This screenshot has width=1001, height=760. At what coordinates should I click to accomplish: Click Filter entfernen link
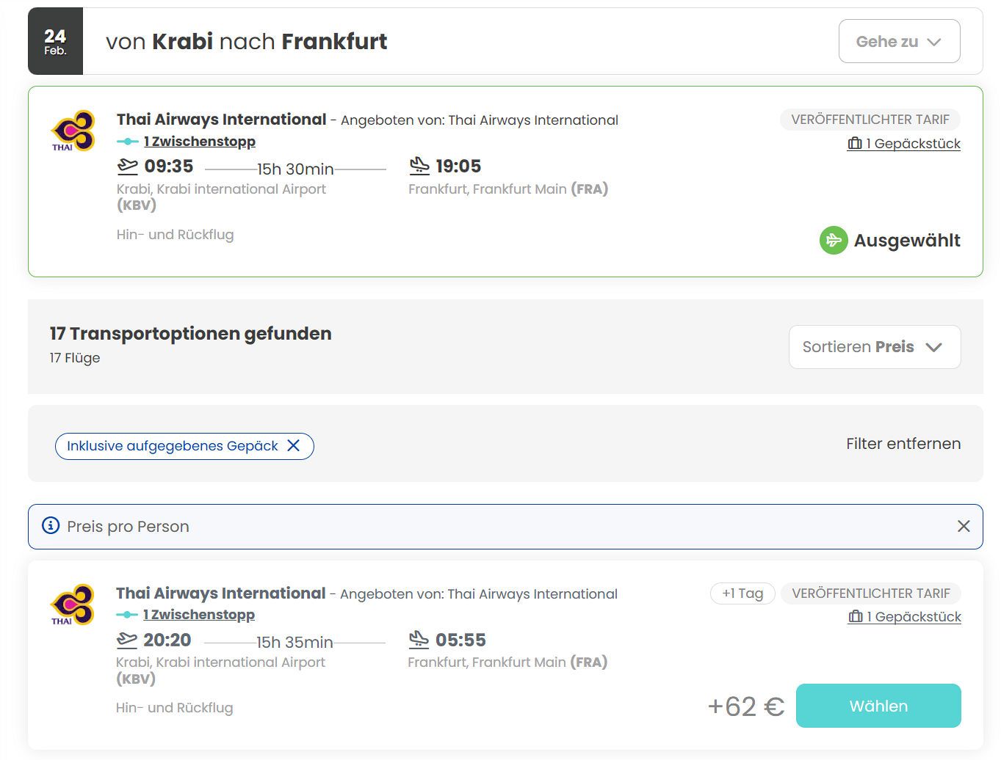(x=903, y=443)
